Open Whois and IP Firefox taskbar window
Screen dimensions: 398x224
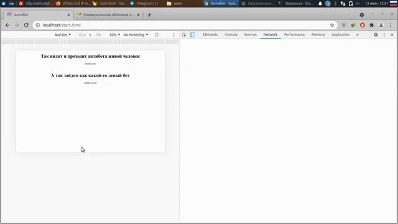(73, 4)
